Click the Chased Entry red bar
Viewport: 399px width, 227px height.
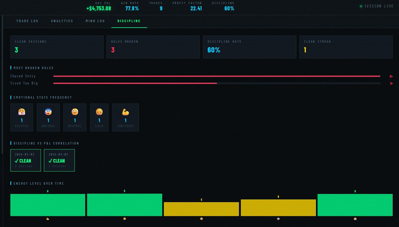217,76
